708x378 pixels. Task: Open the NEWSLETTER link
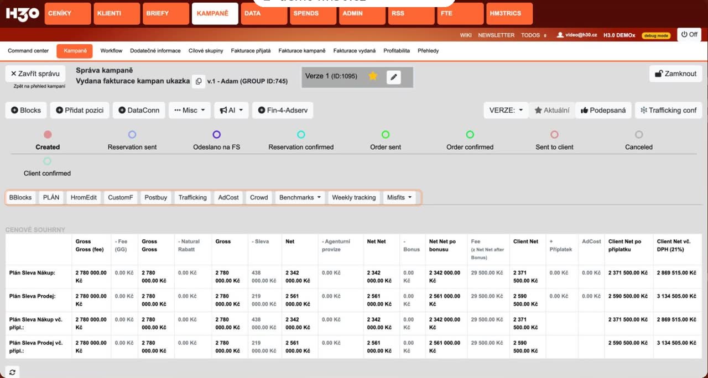(496, 35)
